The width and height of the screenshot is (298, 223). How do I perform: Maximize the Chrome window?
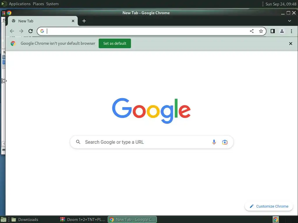pyautogui.click(x=288, y=13)
